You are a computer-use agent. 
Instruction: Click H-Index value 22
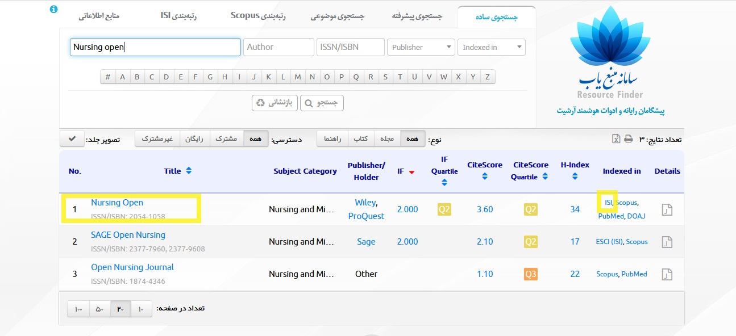tap(575, 274)
